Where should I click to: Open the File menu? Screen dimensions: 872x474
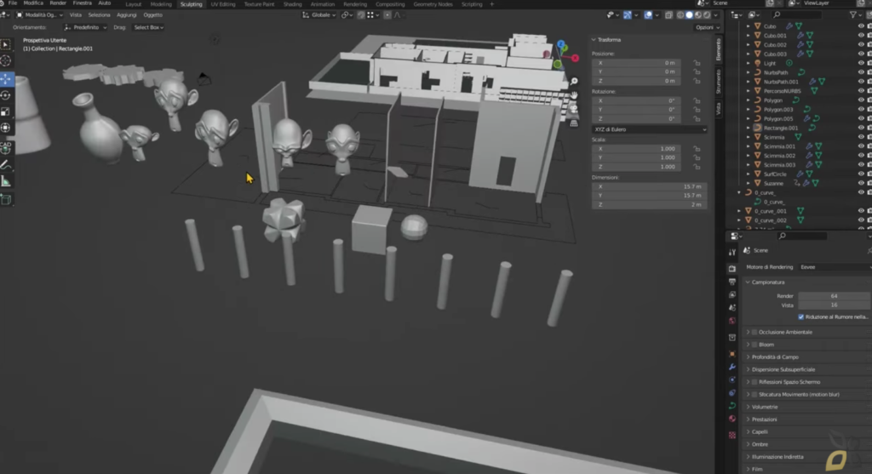tap(12, 3)
